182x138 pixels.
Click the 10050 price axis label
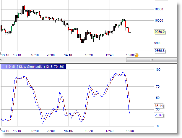pos(159,9)
